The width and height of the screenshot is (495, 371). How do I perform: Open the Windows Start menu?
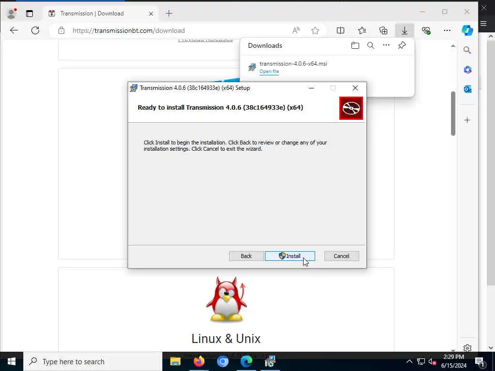click(x=12, y=361)
